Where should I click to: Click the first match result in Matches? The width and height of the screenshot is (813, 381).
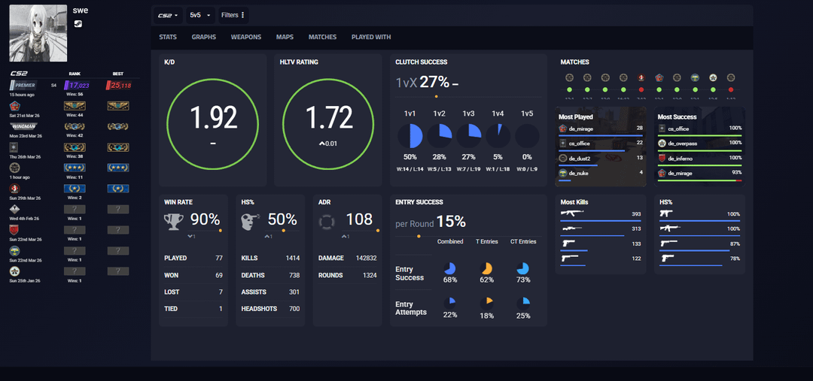tap(569, 77)
